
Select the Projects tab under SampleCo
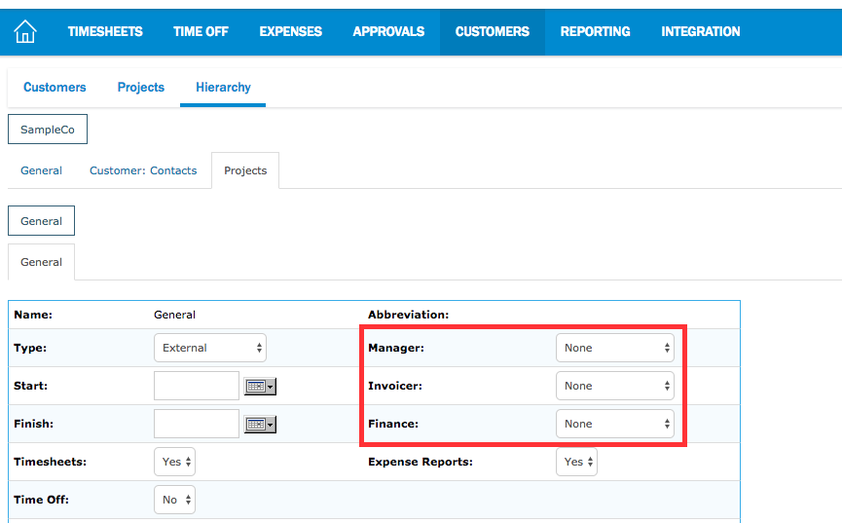pyautogui.click(x=245, y=170)
